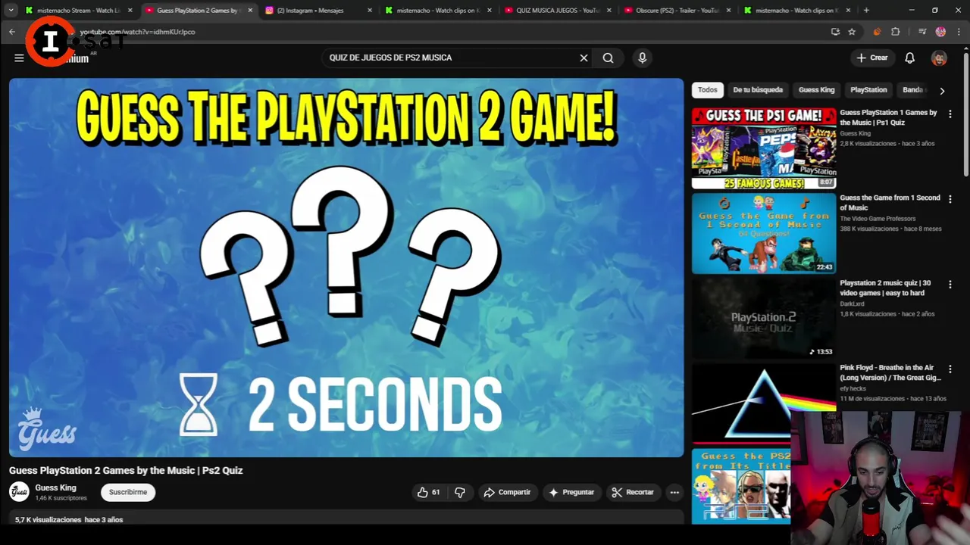The height and width of the screenshot is (545, 970).
Task: Open options for Guess the Game from 1 Second
Action: 950,199
